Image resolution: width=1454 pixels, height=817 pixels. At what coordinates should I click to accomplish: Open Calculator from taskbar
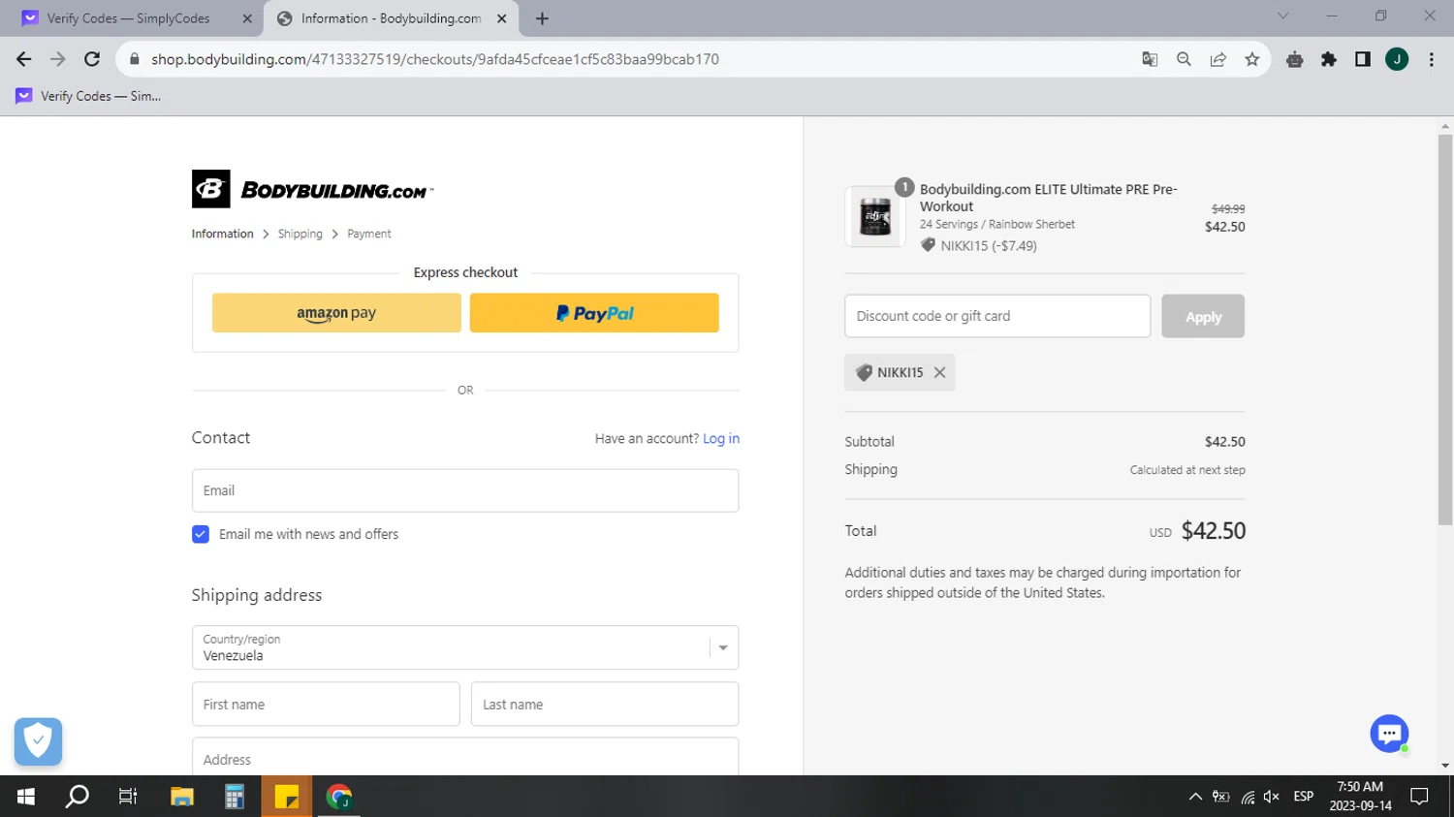[235, 797]
